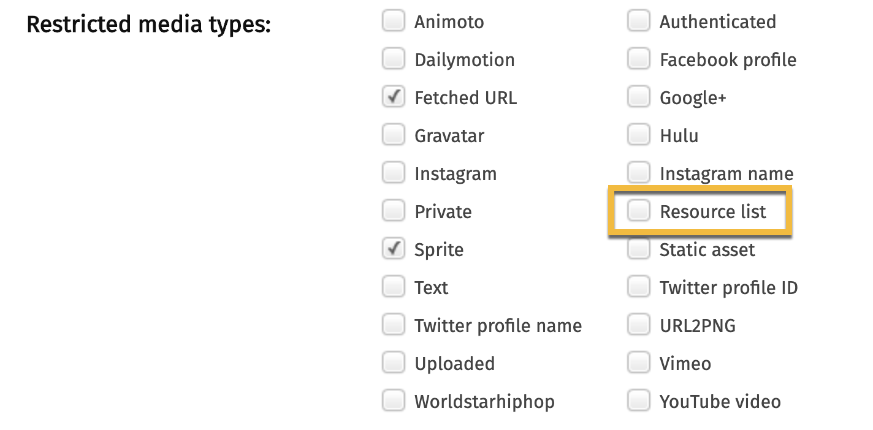The width and height of the screenshot is (873, 430).
Task: Uncheck the Fetched URL checkbox
Action: (394, 96)
